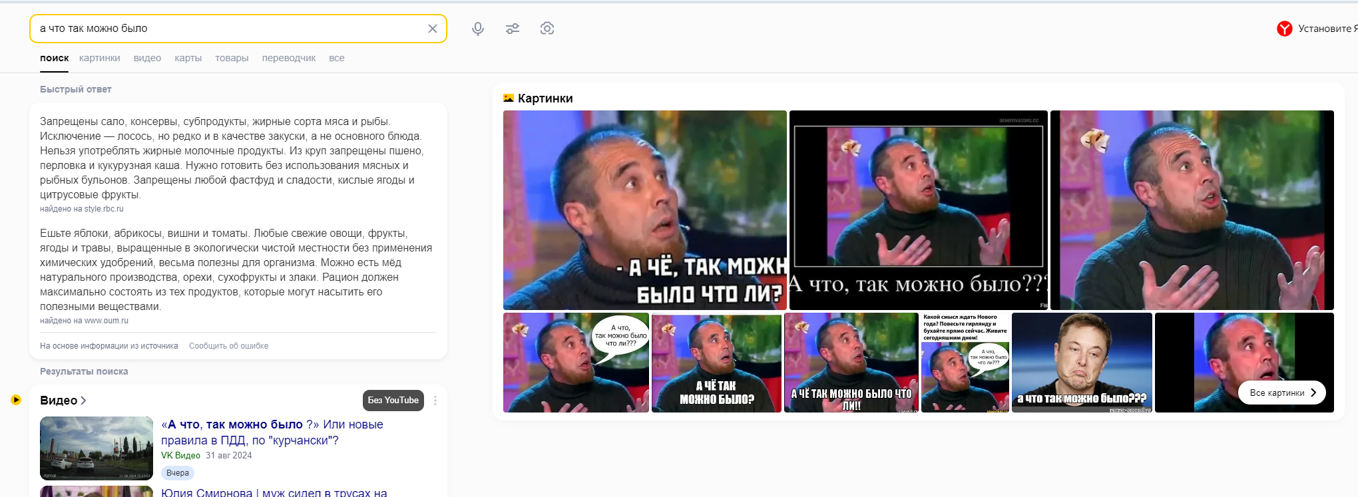The height and width of the screenshot is (497, 1358).
Task: Click the Картинки section picture icon
Action: 509,98
